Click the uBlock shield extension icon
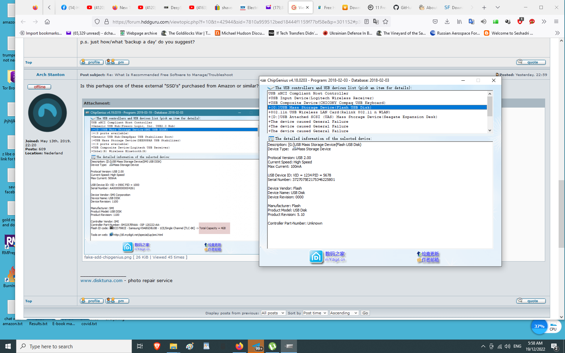 (x=520, y=22)
